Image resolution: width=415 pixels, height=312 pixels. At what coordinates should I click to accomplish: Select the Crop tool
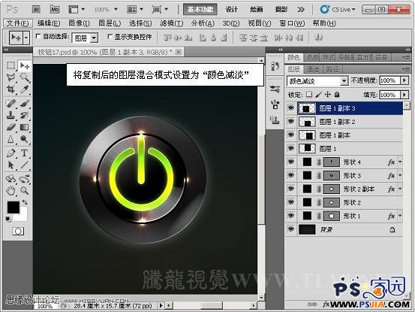(x=11, y=89)
